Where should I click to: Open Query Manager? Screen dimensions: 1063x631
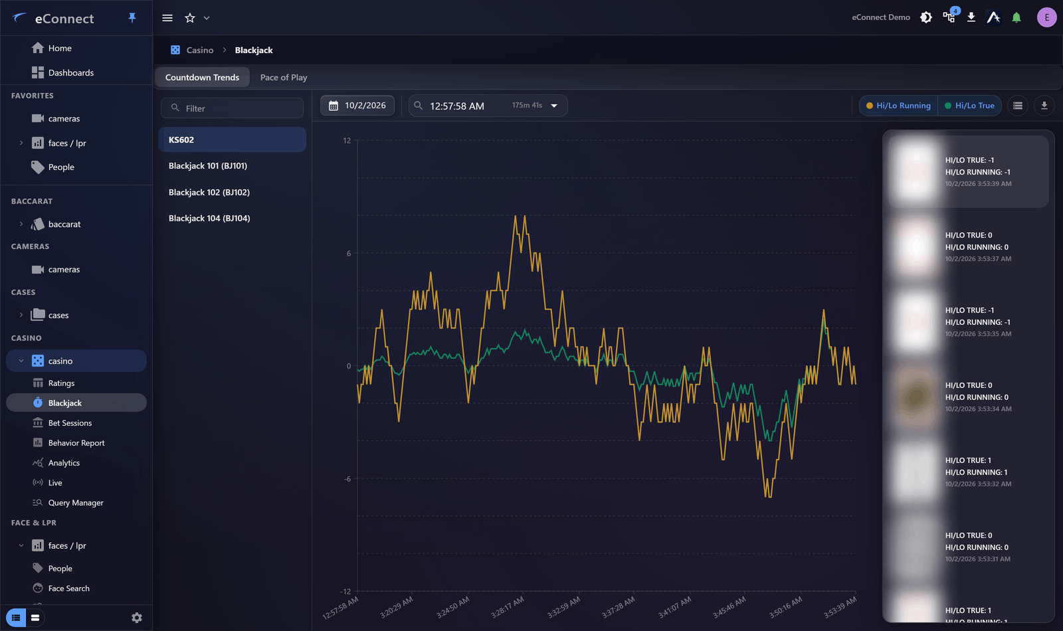click(76, 503)
